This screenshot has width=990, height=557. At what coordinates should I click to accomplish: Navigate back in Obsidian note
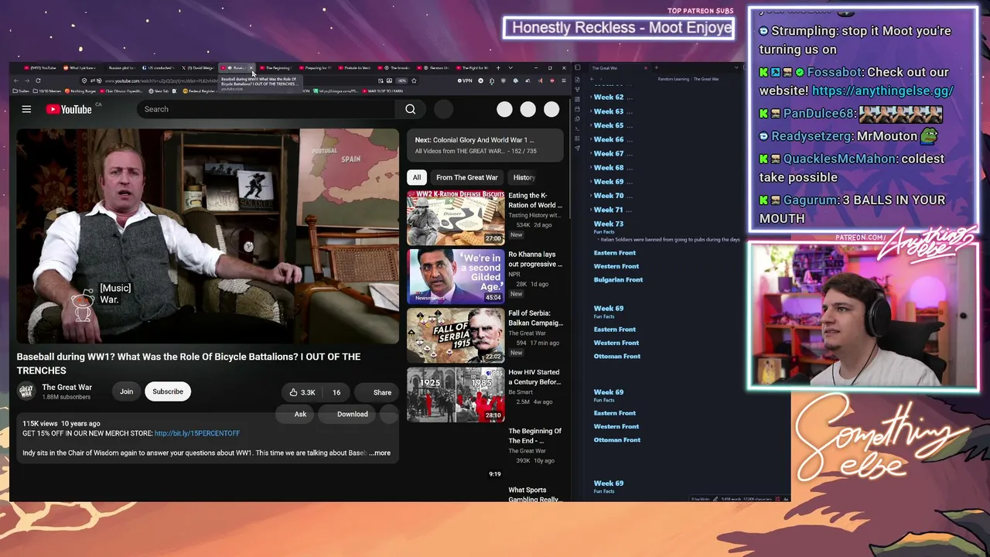coord(592,79)
